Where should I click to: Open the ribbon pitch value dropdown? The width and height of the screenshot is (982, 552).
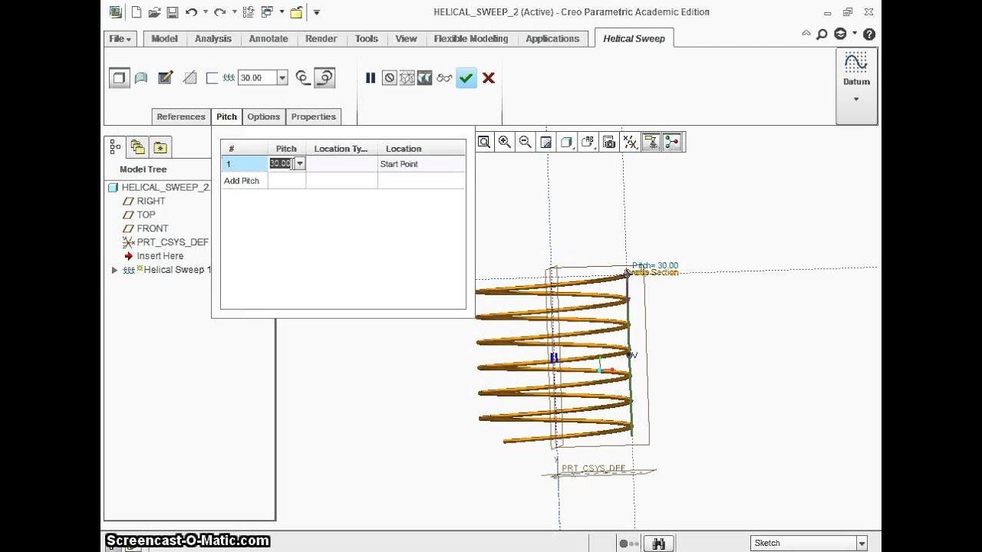point(282,77)
